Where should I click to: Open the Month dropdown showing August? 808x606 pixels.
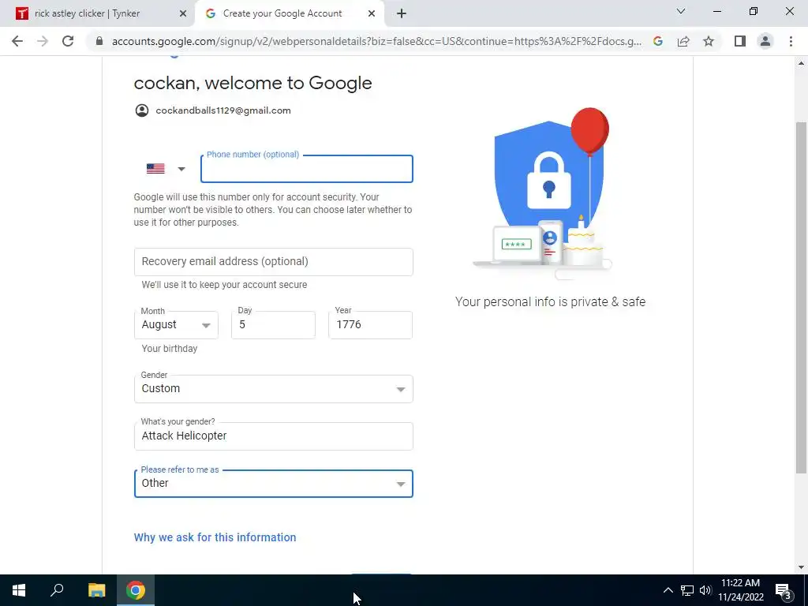click(x=176, y=325)
